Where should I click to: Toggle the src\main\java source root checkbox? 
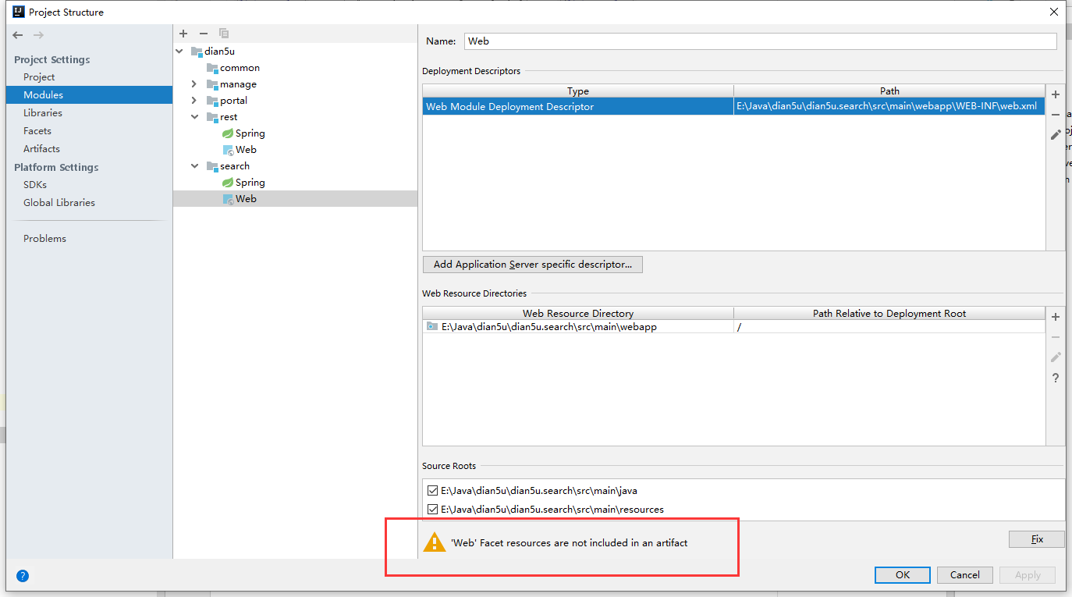pyautogui.click(x=432, y=491)
